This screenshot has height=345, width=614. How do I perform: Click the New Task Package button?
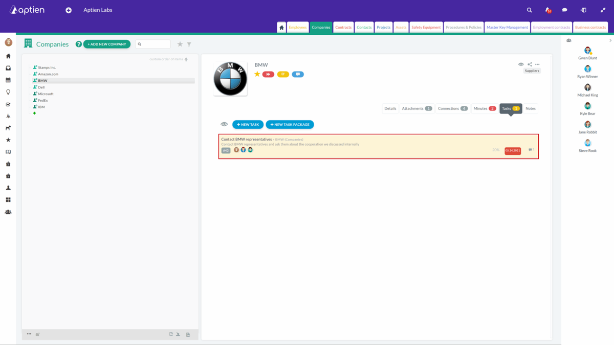point(290,125)
